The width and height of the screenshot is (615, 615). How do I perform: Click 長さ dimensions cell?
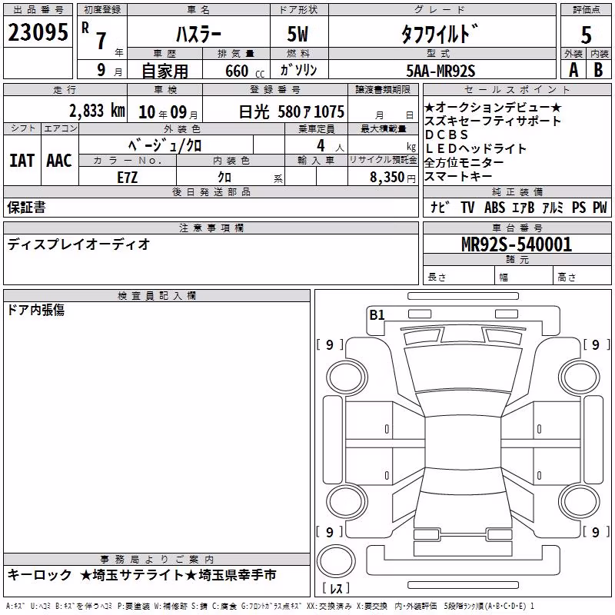[x=458, y=276]
